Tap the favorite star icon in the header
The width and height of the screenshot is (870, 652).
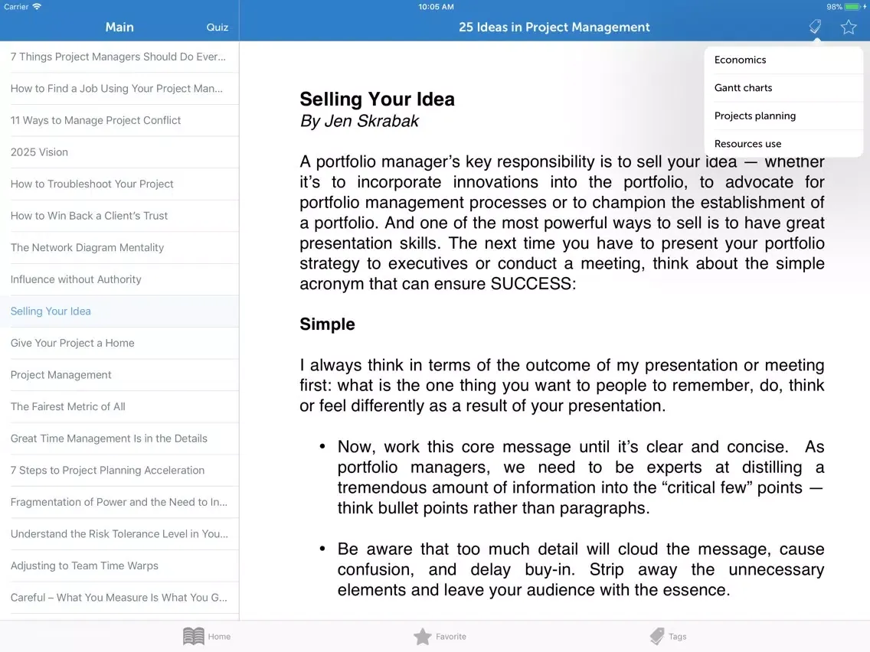pos(849,27)
